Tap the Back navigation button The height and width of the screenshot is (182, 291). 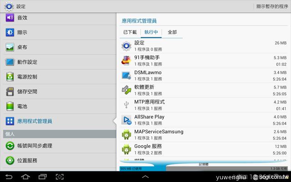tap(9, 177)
